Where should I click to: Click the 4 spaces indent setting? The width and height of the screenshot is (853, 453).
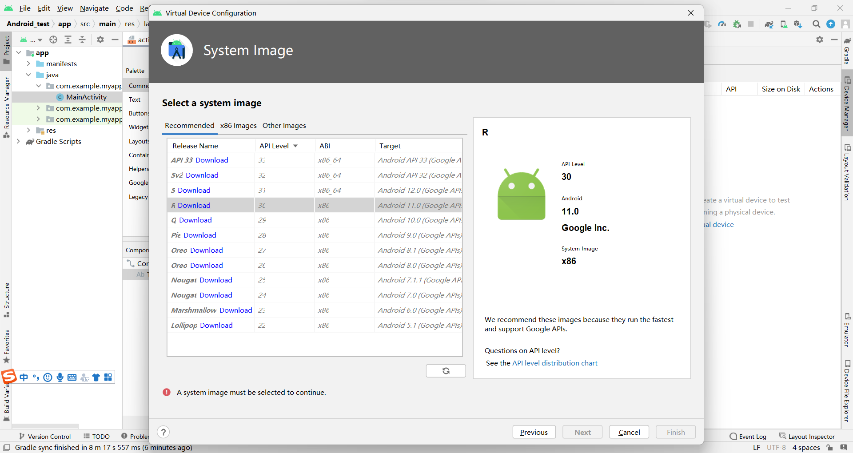pyautogui.click(x=806, y=447)
